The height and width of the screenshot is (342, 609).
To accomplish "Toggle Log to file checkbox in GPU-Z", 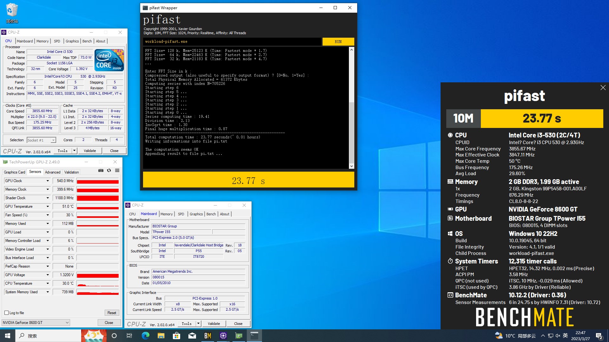I will 6,313.
